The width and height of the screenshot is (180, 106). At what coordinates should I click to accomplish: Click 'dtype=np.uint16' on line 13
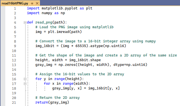[x=129, y=65]
